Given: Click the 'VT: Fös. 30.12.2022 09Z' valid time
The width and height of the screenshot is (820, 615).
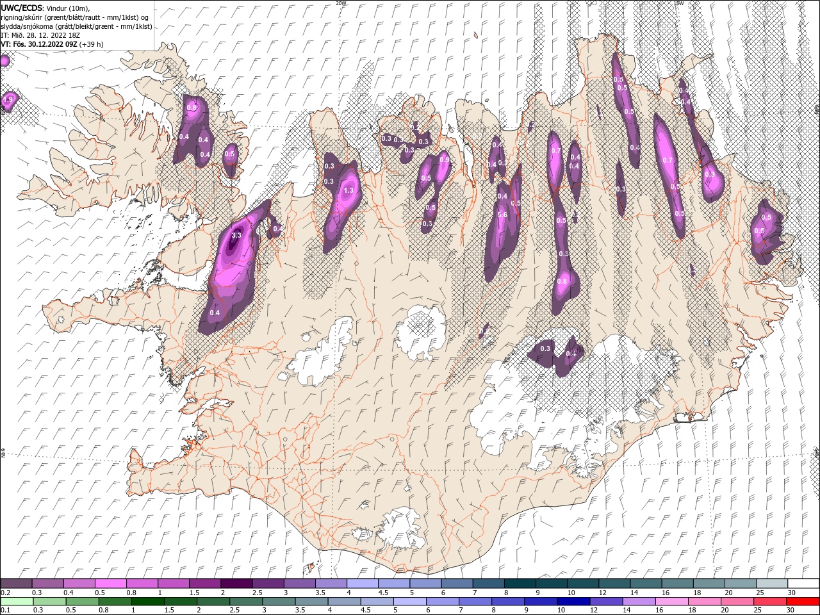Looking at the screenshot, I should [x=39, y=44].
